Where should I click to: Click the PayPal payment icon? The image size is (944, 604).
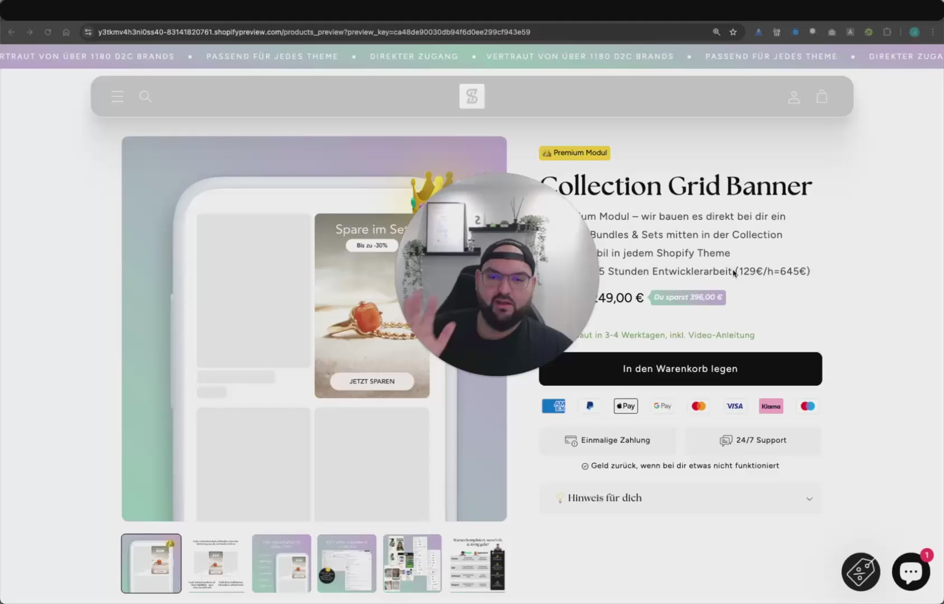click(590, 405)
